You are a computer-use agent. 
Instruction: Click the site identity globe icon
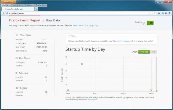(7, 13)
